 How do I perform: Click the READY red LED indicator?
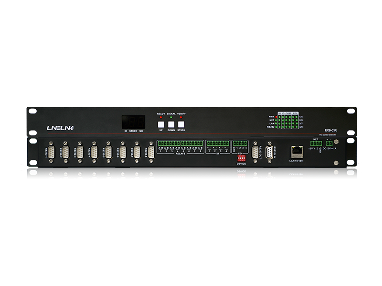(161, 117)
